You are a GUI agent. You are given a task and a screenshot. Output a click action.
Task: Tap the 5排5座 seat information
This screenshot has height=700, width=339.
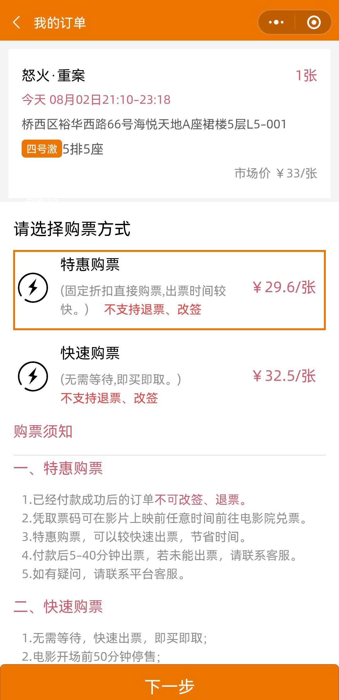click(x=83, y=149)
